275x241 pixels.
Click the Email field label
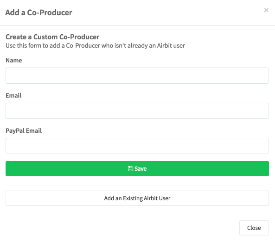pos(13,95)
